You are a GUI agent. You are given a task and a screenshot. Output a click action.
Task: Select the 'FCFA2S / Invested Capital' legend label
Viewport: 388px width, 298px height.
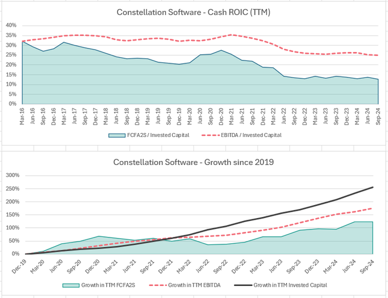pos(158,135)
